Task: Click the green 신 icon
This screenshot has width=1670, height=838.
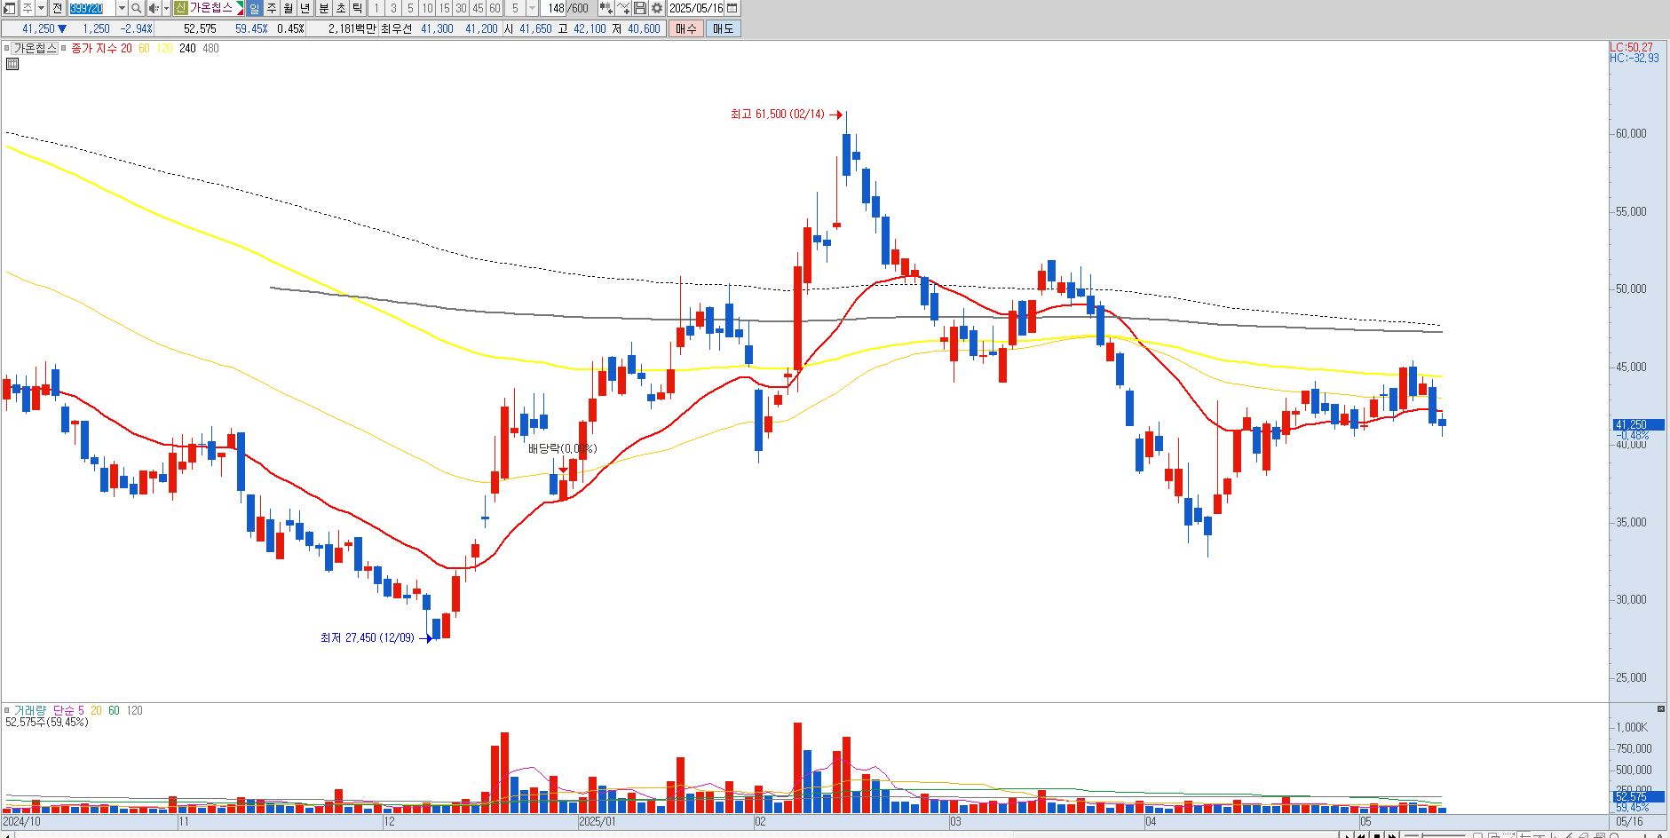Action: [180, 8]
